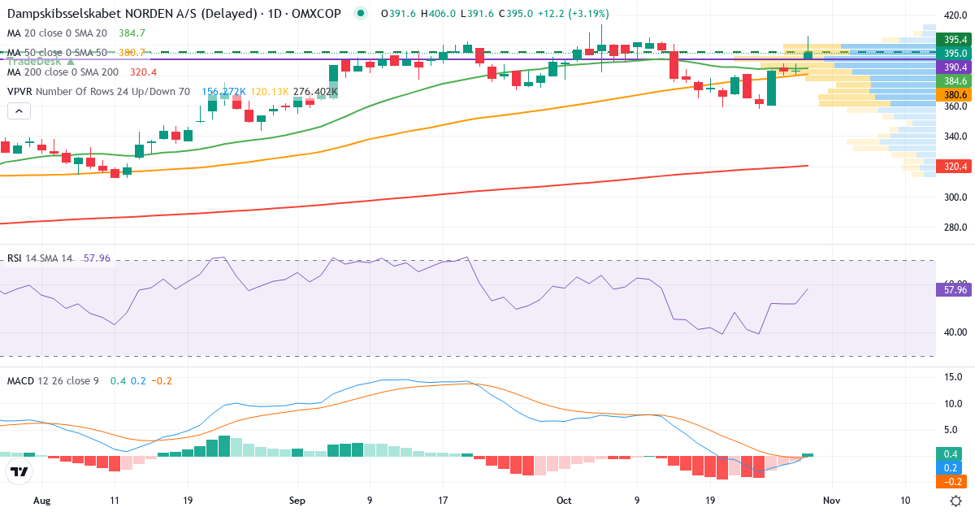Select the MACD 12 26 close 9 legend
975x512 pixels.
pos(53,380)
